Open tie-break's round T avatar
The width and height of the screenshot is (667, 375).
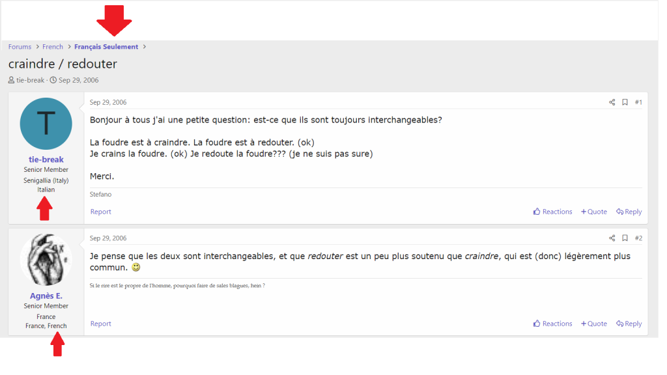pos(46,124)
